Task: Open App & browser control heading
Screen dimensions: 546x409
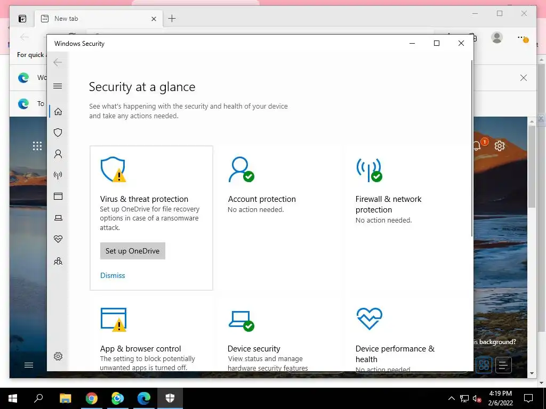Action: point(141,348)
